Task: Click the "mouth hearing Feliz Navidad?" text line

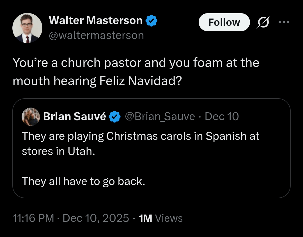Action: click(97, 81)
